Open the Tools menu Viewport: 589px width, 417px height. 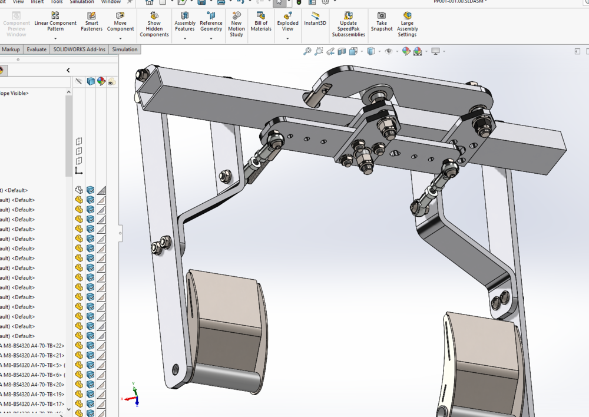(57, 2)
